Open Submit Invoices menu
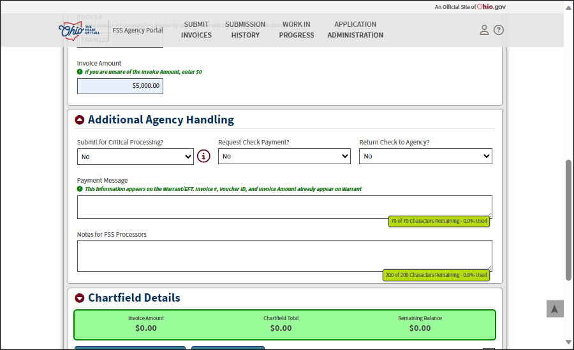 [196, 30]
